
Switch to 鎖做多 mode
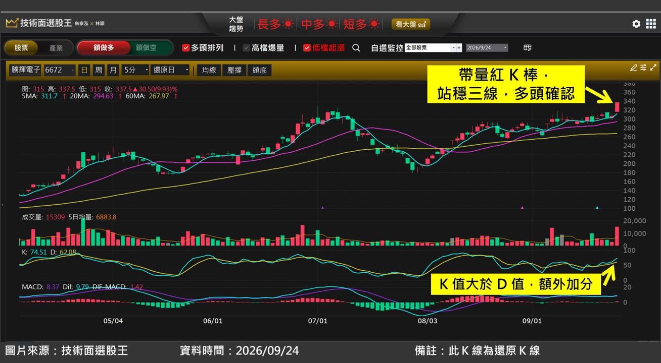pos(104,48)
